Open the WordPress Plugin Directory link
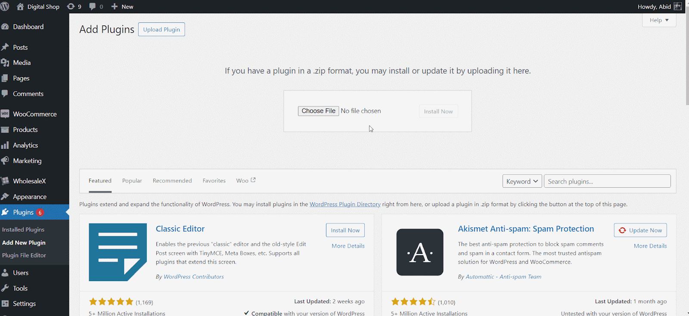The height and width of the screenshot is (316, 689). 345,204
